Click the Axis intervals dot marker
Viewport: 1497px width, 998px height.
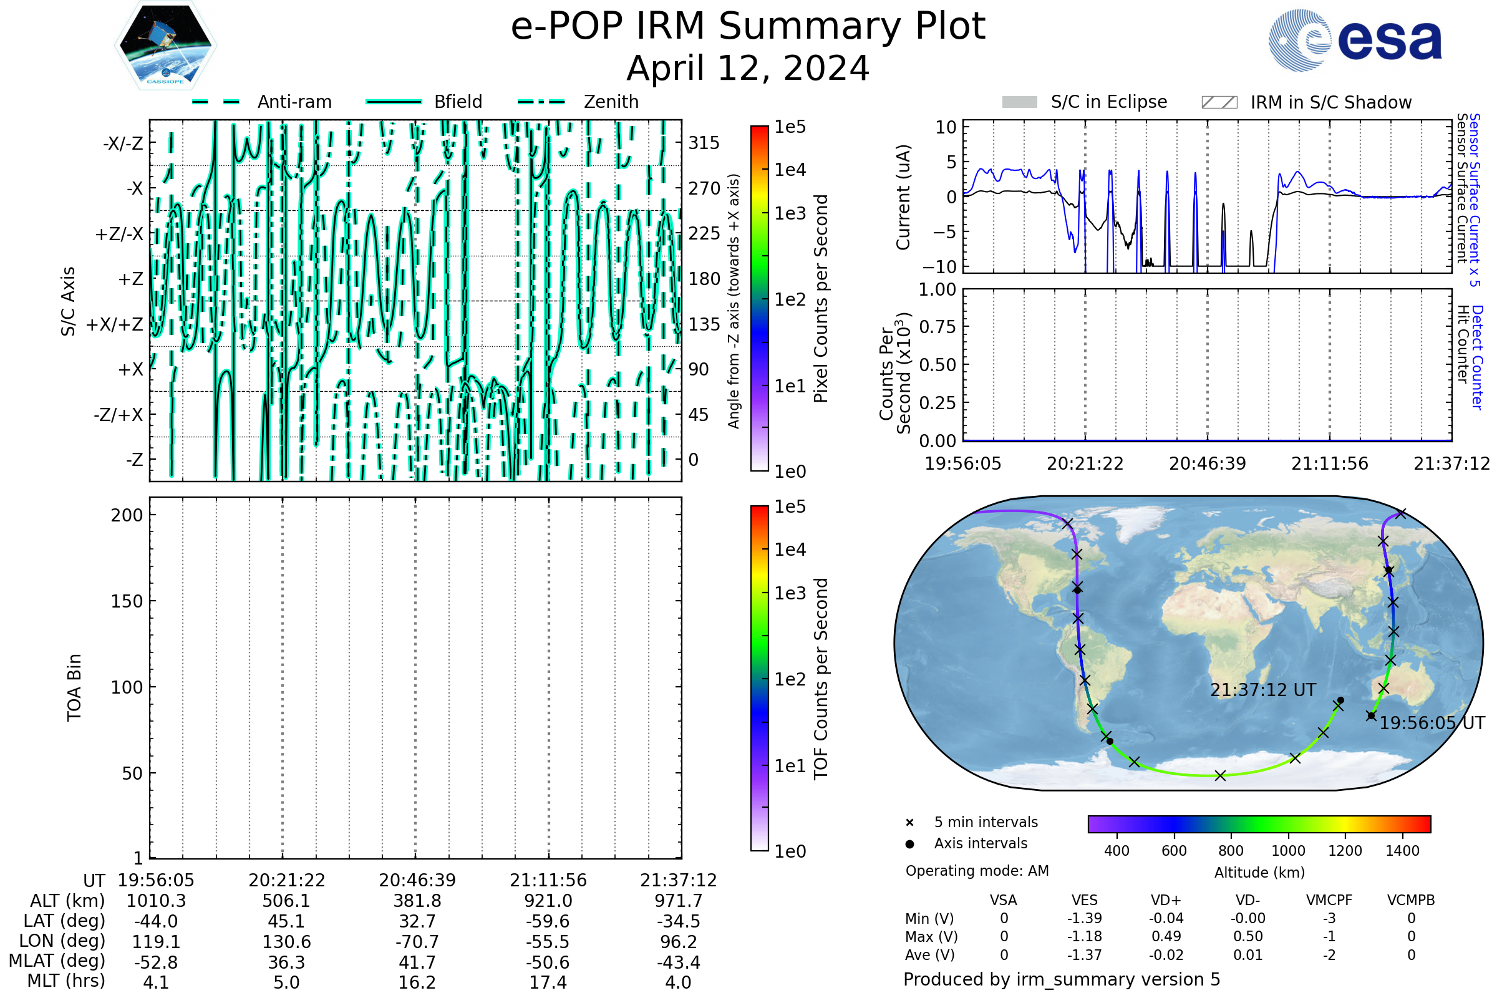point(909,844)
